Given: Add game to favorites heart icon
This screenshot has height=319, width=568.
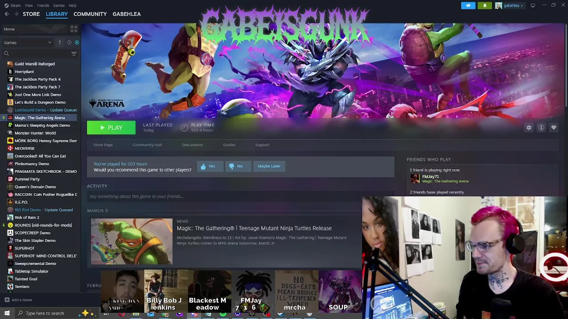Looking at the screenshot, I should (x=553, y=128).
